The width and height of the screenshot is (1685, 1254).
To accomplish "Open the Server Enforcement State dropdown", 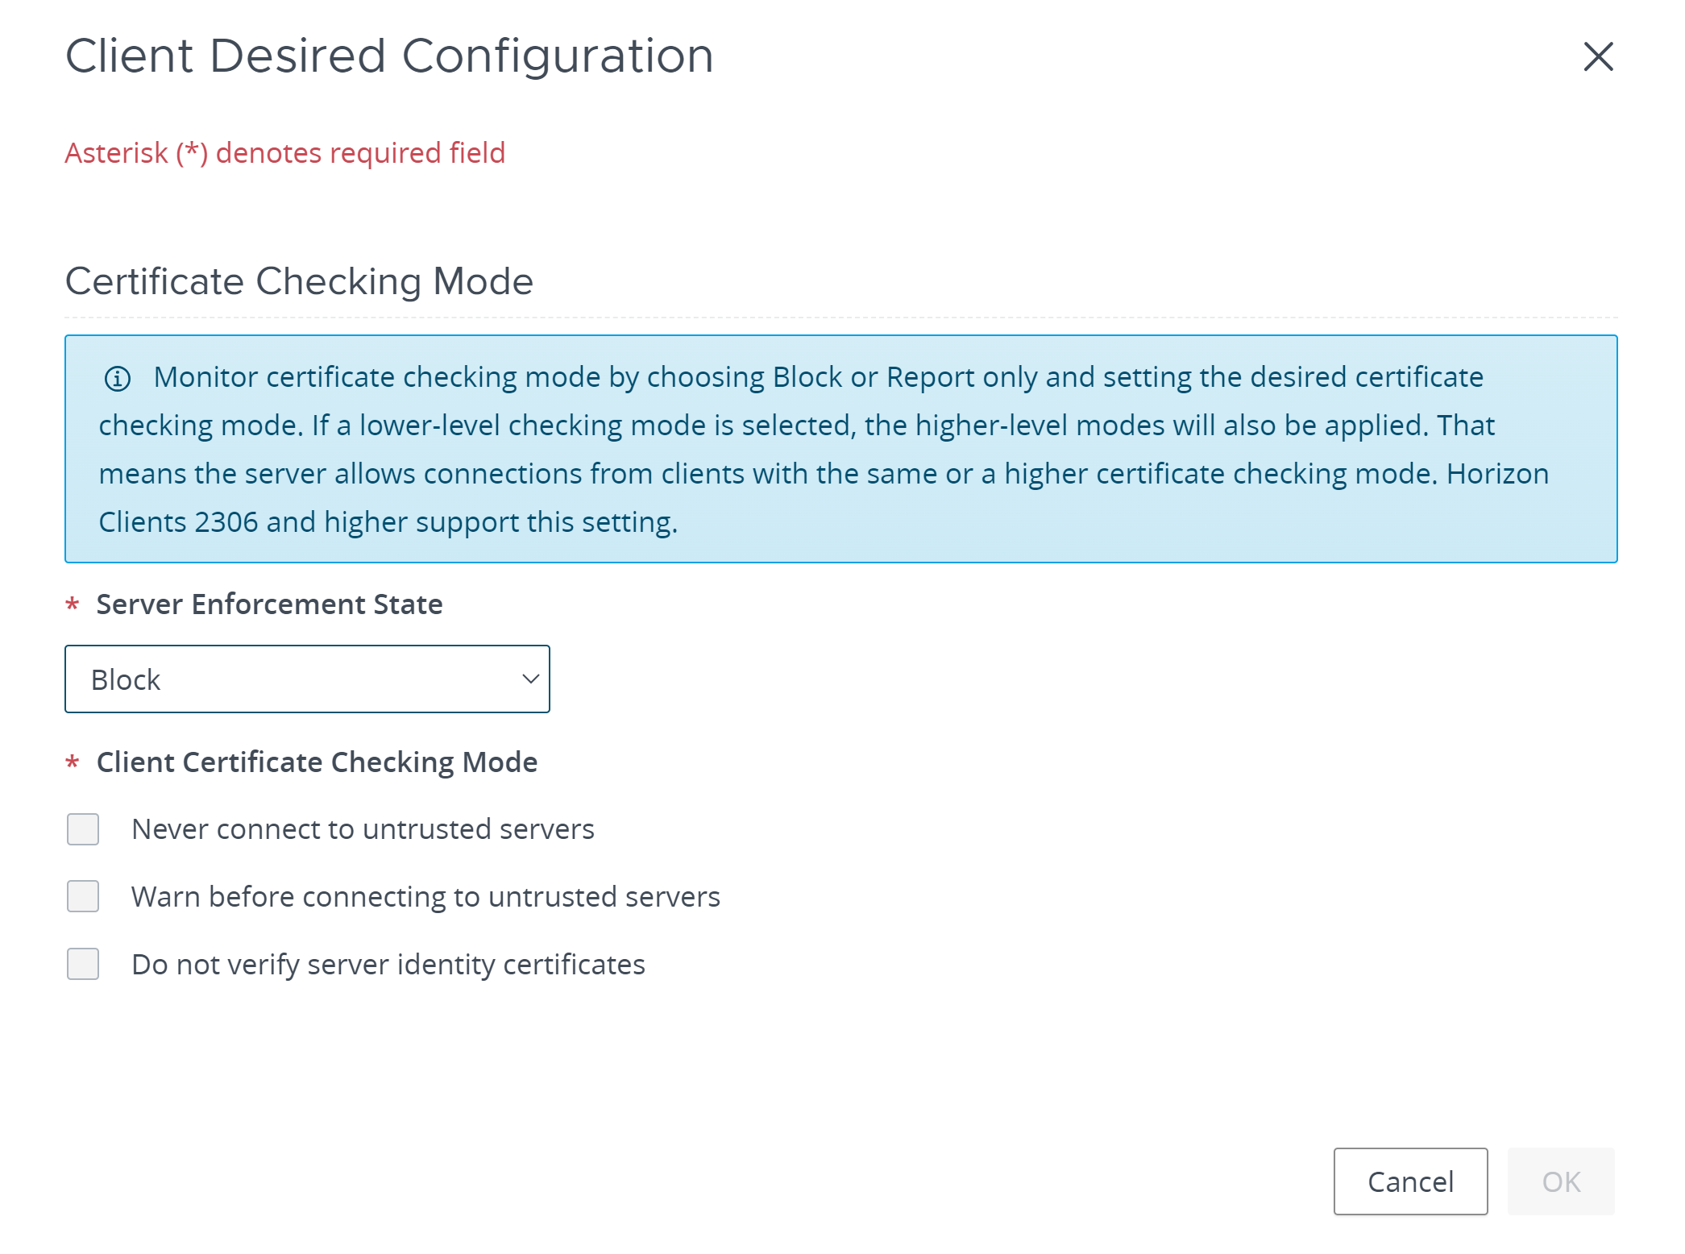I will [307, 679].
